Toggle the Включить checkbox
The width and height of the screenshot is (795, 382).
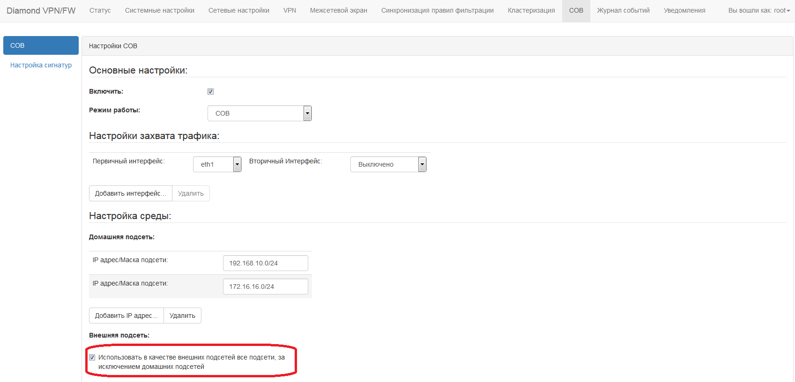tap(210, 92)
